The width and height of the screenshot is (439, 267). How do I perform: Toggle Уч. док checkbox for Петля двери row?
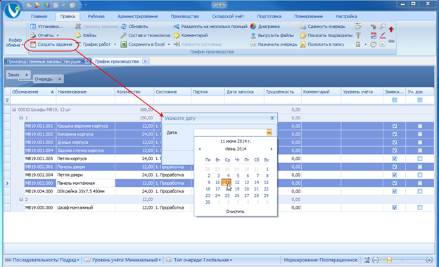point(420,175)
